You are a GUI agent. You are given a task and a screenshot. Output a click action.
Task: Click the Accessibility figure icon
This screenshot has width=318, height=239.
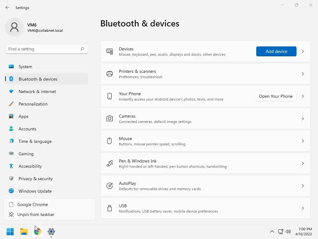tap(11, 166)
